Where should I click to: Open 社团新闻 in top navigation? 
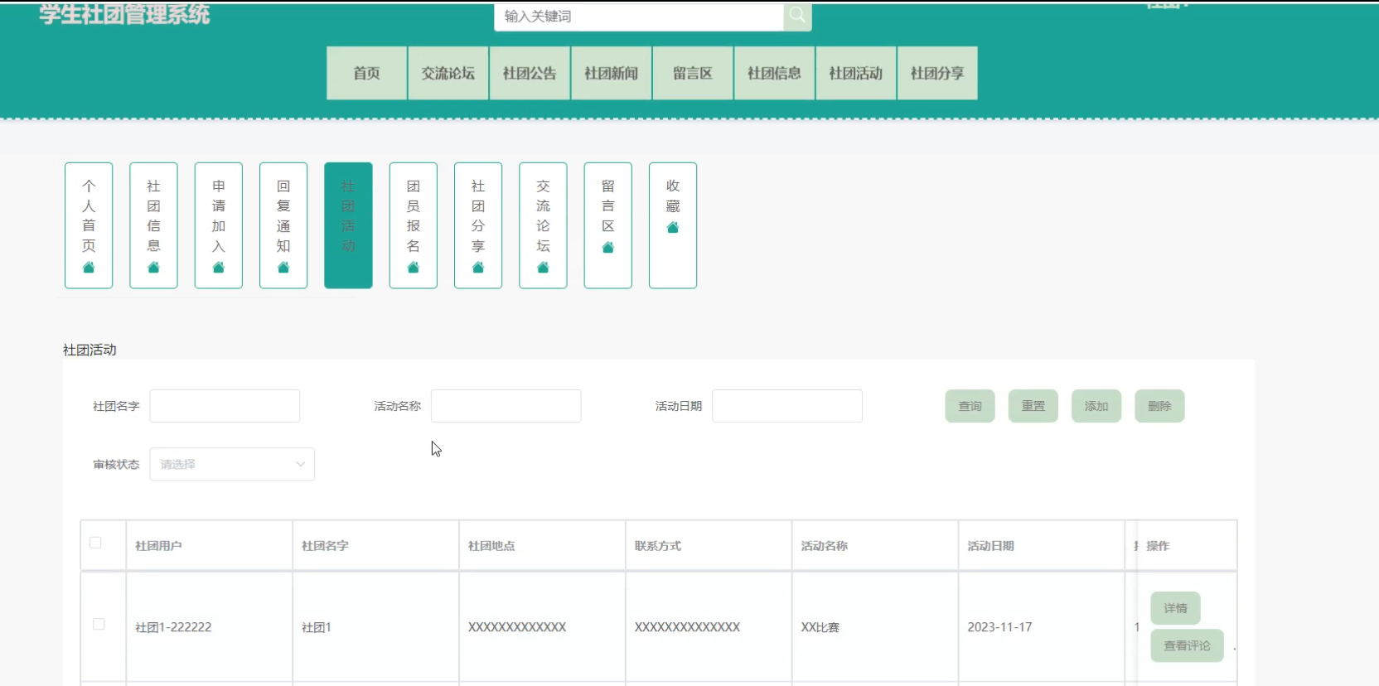click(612, 73)
